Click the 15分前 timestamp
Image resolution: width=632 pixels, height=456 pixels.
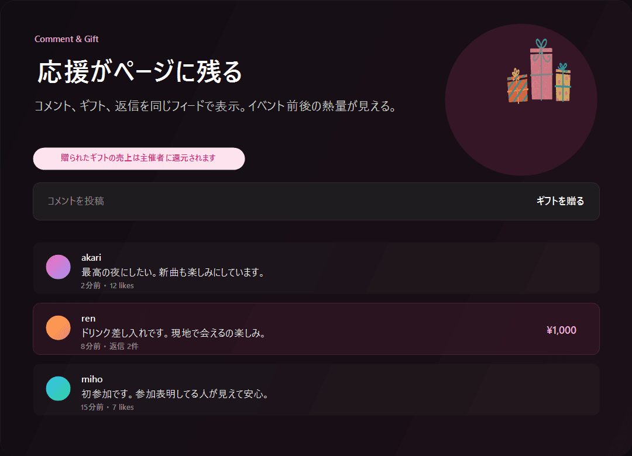(92, 407)
